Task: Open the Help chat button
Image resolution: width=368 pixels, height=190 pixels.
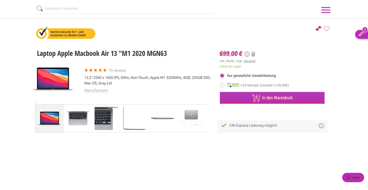Action: click(353, 177)
